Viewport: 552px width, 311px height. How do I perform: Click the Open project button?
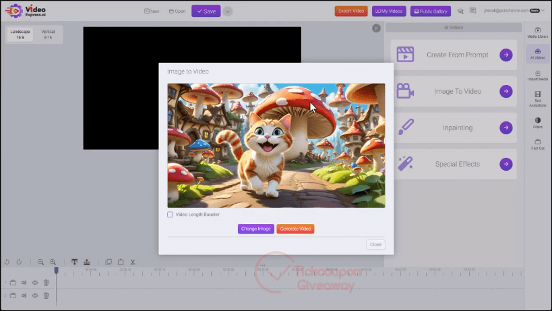coord(177,11)
